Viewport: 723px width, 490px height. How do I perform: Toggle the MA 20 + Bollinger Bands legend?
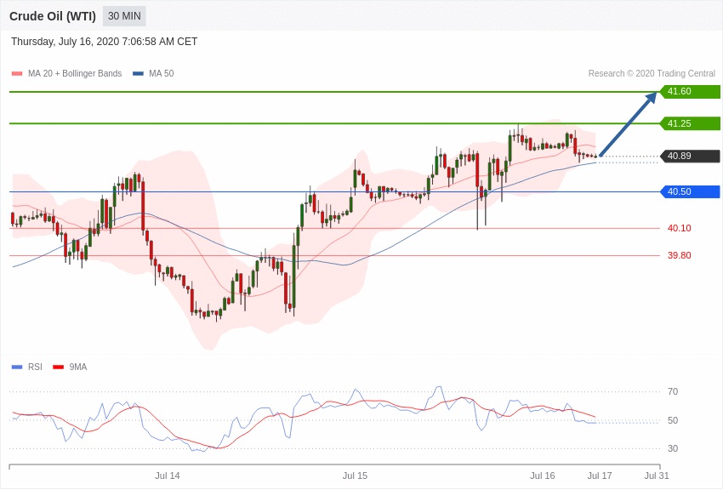point(74,74)
